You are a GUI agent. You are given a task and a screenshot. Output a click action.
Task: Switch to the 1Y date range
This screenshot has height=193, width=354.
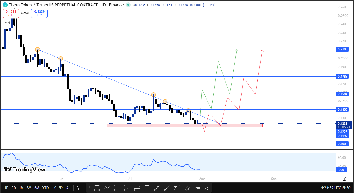click(54, 188)
